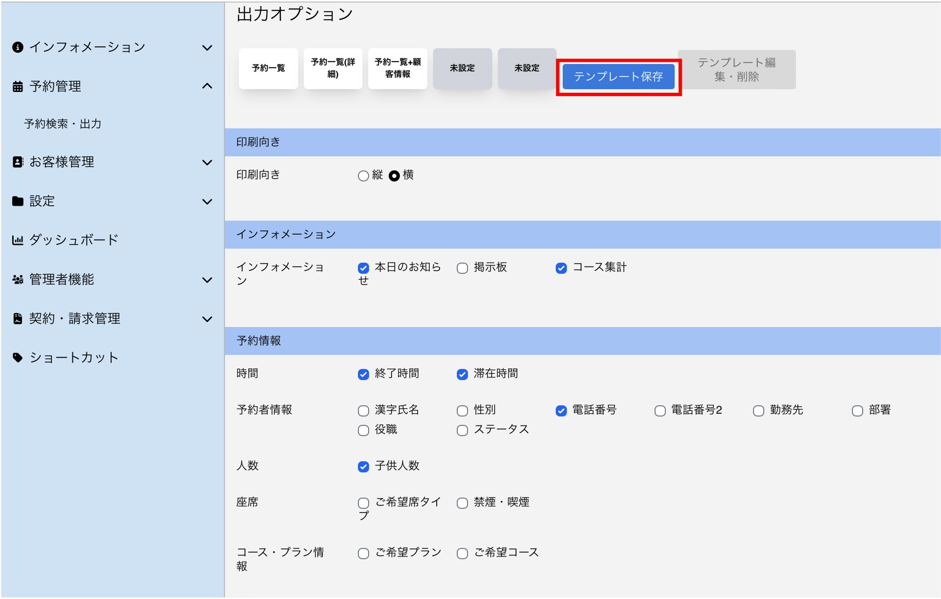This screenshot has width=941, height=599.
Task: Click the テンプレート保存 button
Action: click(619, 77)
